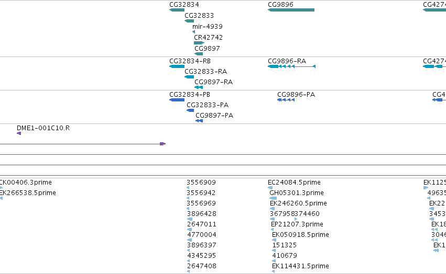Viewport: 446px width, 274px height.
Task: Select the CG32834-PB coding region bar
Action: point(177,100)
